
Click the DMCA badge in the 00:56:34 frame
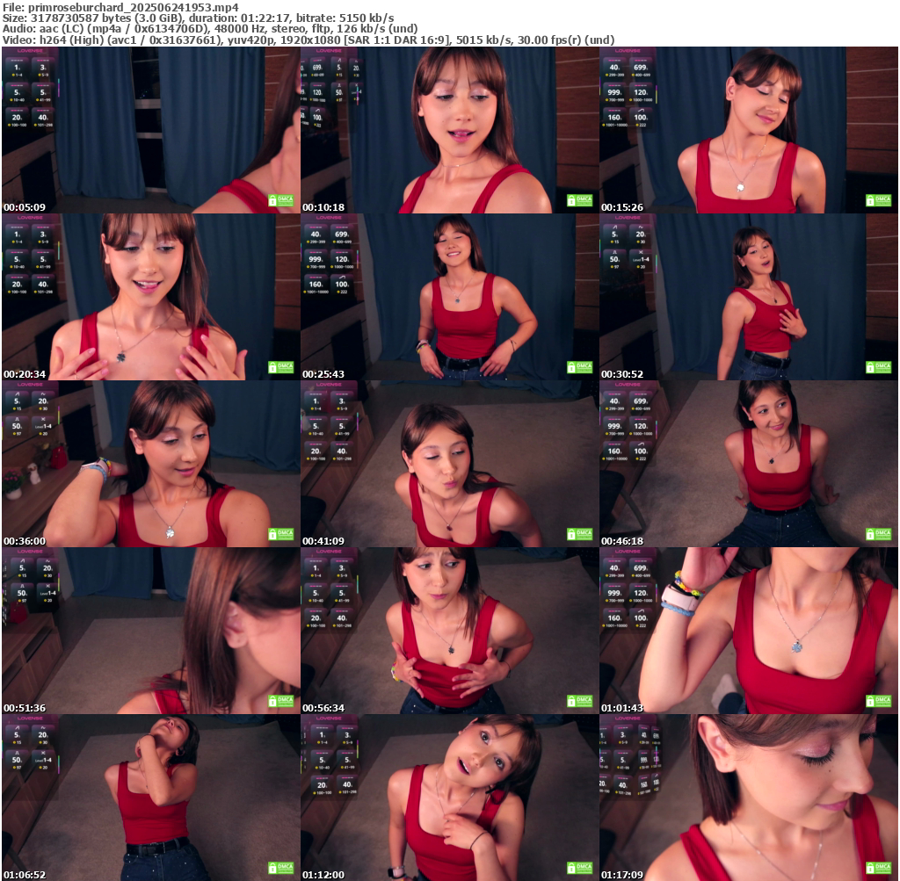tap(580, 701)
